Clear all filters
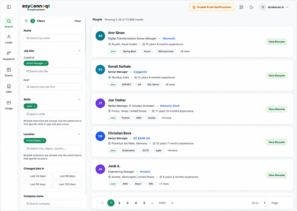 (78, 21)
